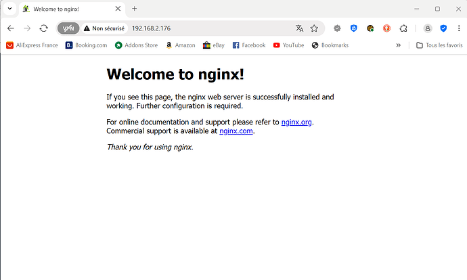The image size is (467, 280).
Task: Open the Facebook bookmark
Action: 249,45
